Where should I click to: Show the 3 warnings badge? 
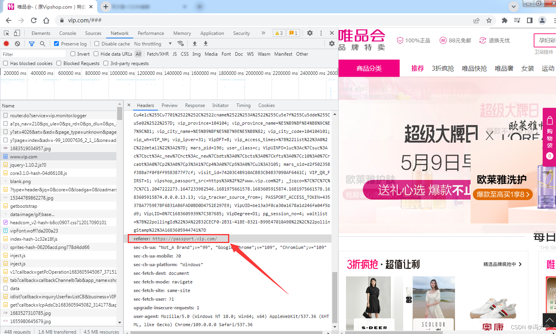(x=279, y=33)
